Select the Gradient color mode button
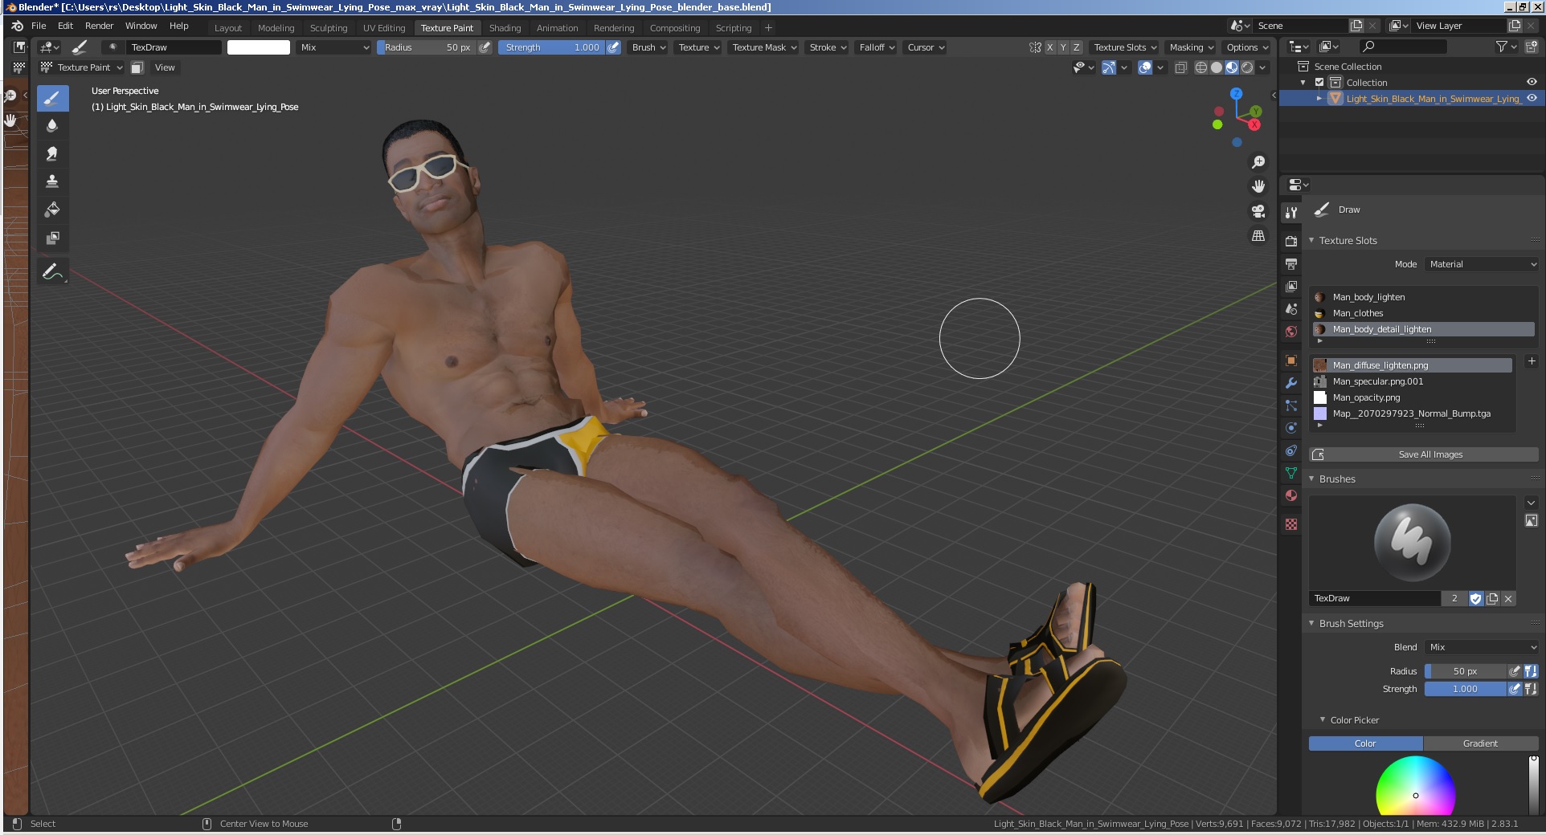Screen dimensions: 1546x835 pyautogui.click(x=1480, y=743)
